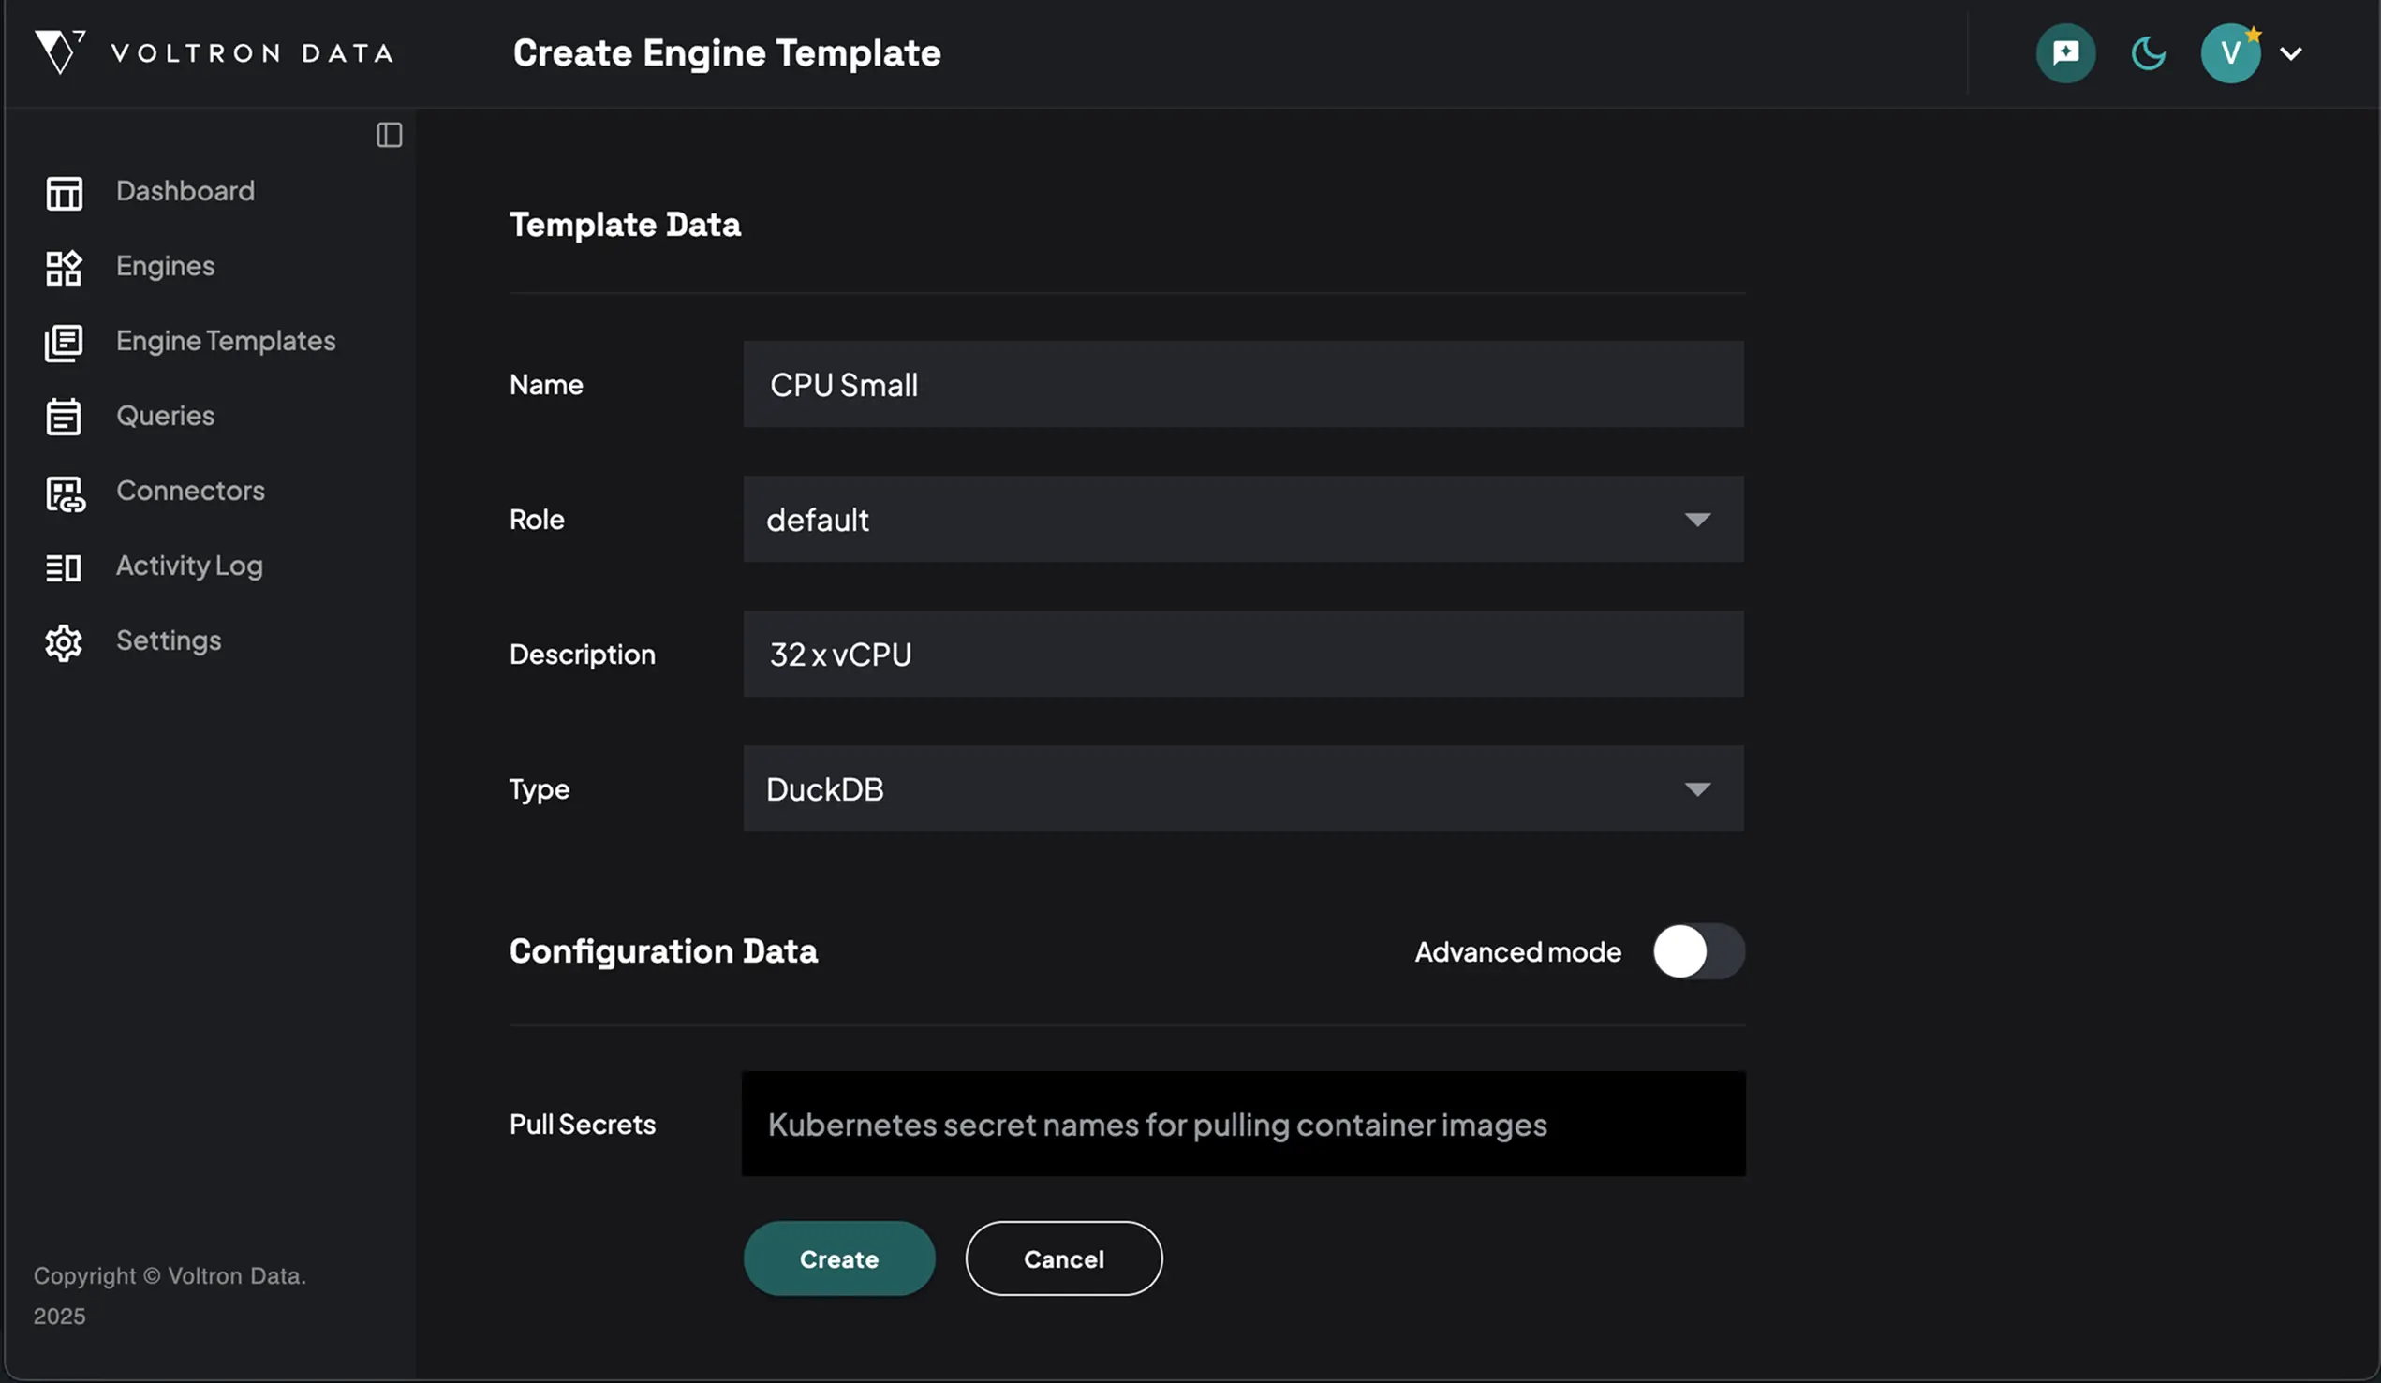Viewport: 2381px width, 1383px height.
Task: Open the feedback chat icon in the header
Action: coord(2065,52)
